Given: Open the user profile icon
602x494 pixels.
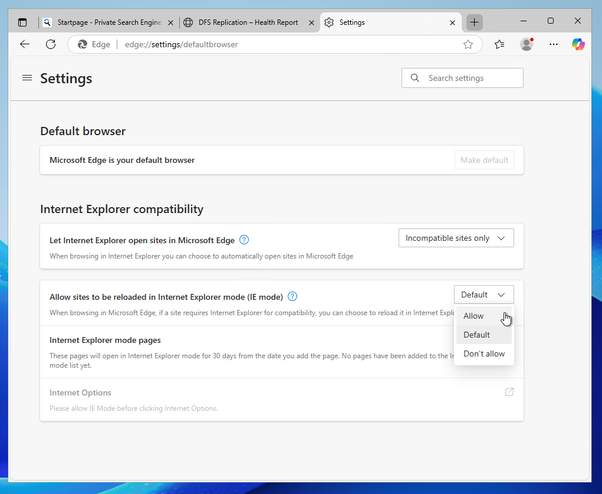Looking at the screenshot, I should click(527, 44).
